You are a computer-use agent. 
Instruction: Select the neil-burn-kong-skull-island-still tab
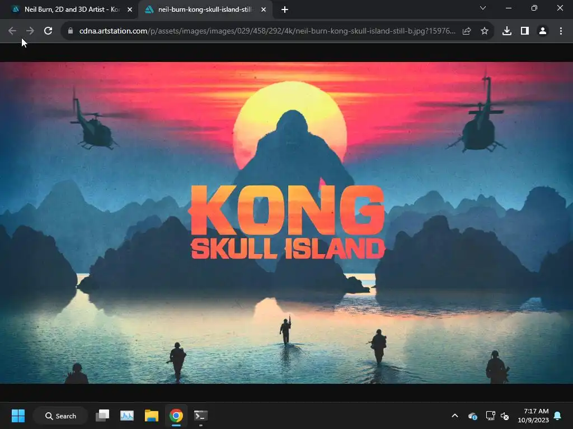pyautogui.click(x=205, y=10)
